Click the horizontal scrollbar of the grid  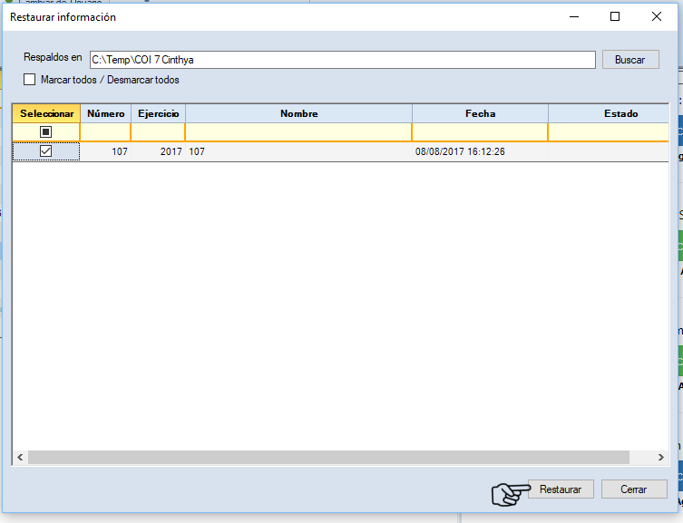327,458
